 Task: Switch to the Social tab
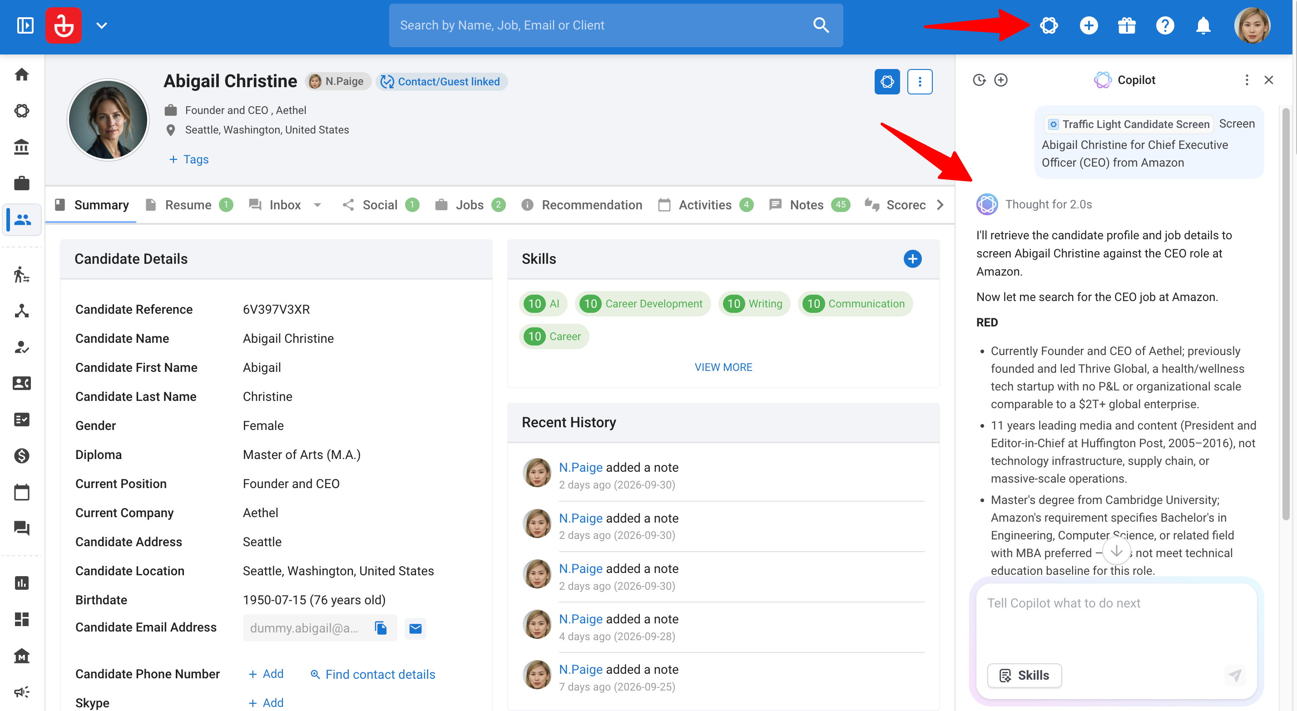[x=381, y=205]
